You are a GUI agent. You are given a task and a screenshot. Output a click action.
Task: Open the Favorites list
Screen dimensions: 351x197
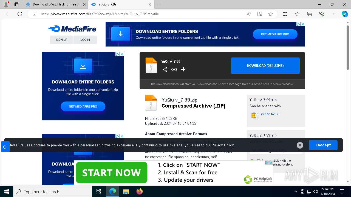tap(297, 14)
